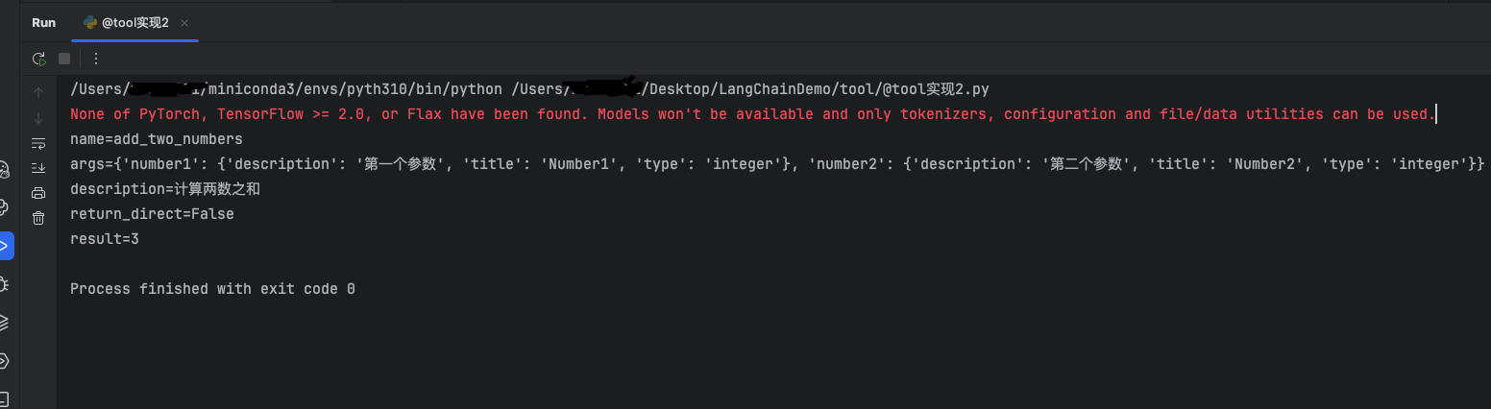This screenshot has width=1491, height=409.
Task: Click the result=3 output line
Action: point(105,239)
